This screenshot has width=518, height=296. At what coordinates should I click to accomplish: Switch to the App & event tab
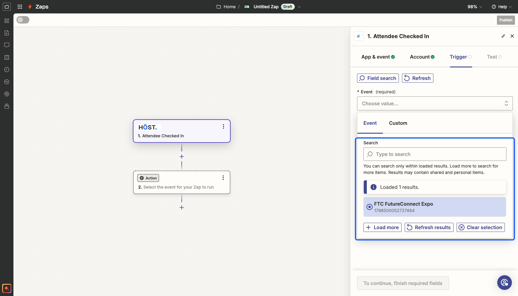(x=378, y=57)
